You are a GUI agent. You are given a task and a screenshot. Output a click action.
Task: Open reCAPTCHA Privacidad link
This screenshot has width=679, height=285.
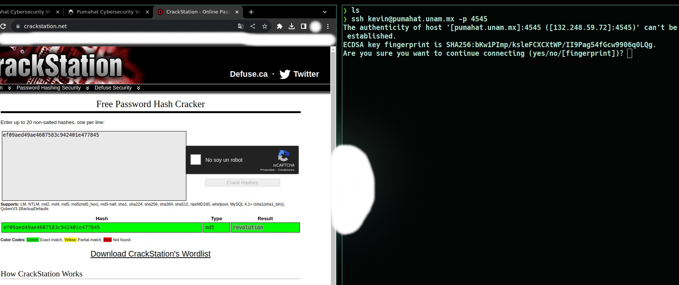coord(267,170)
